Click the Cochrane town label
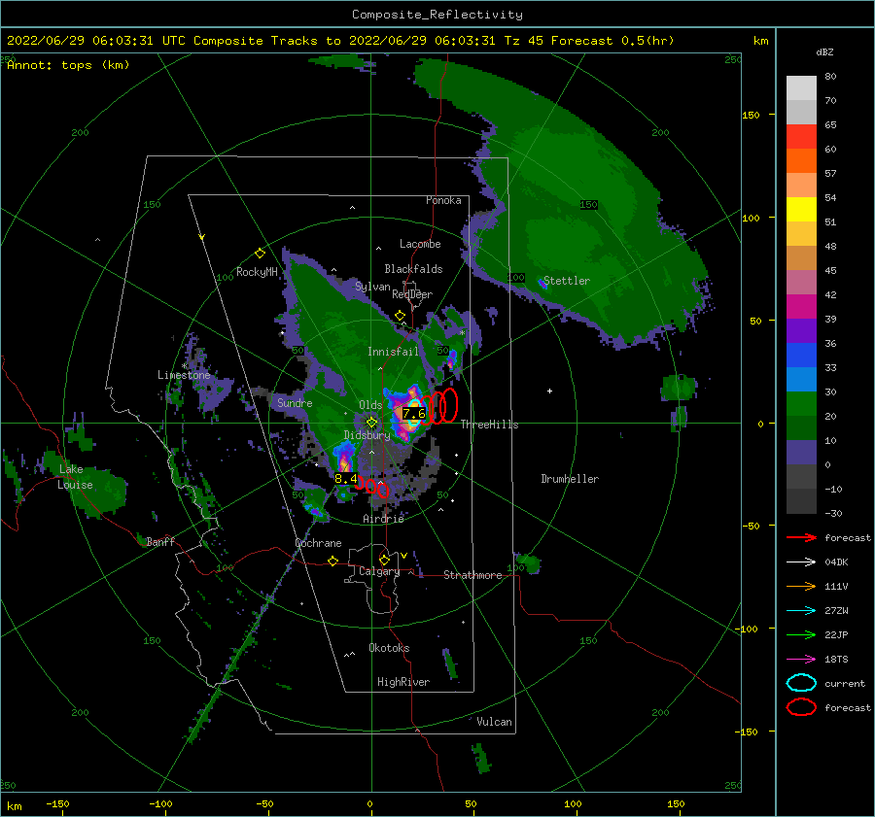The height and width of the screenshot is (817, 875). (x=318, y=543)
